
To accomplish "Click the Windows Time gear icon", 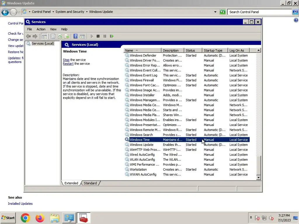I will pyautogui.click(x=127, y=139).
